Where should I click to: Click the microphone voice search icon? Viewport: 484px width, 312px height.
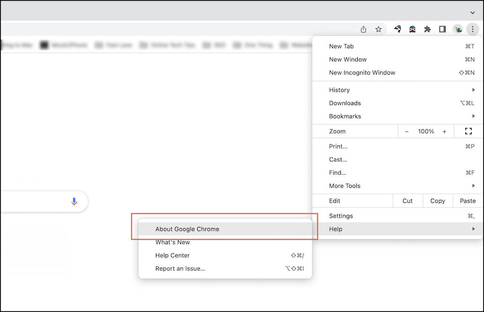point(74,202)
